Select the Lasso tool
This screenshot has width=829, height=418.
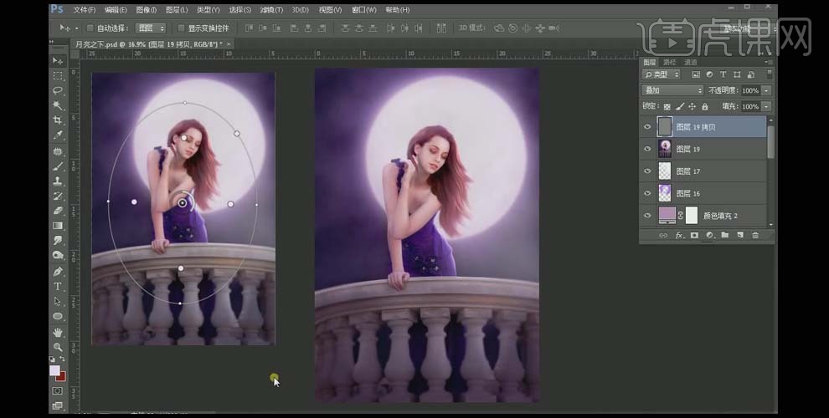click(58, 91)
